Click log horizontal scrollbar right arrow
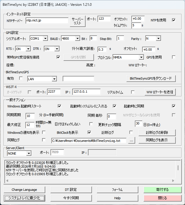Image resolution: width=185 pixels, height=205 pixels. point(173,181)
